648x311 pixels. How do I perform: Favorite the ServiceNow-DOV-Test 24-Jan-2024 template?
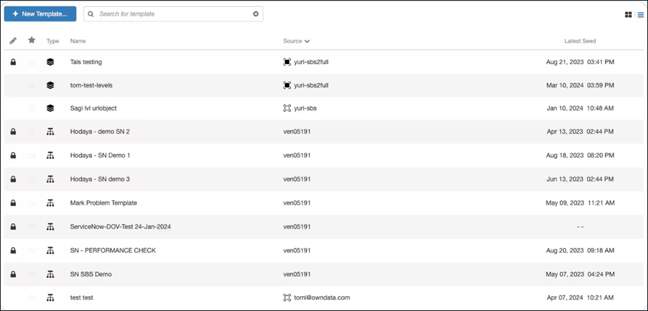(32, 226)
